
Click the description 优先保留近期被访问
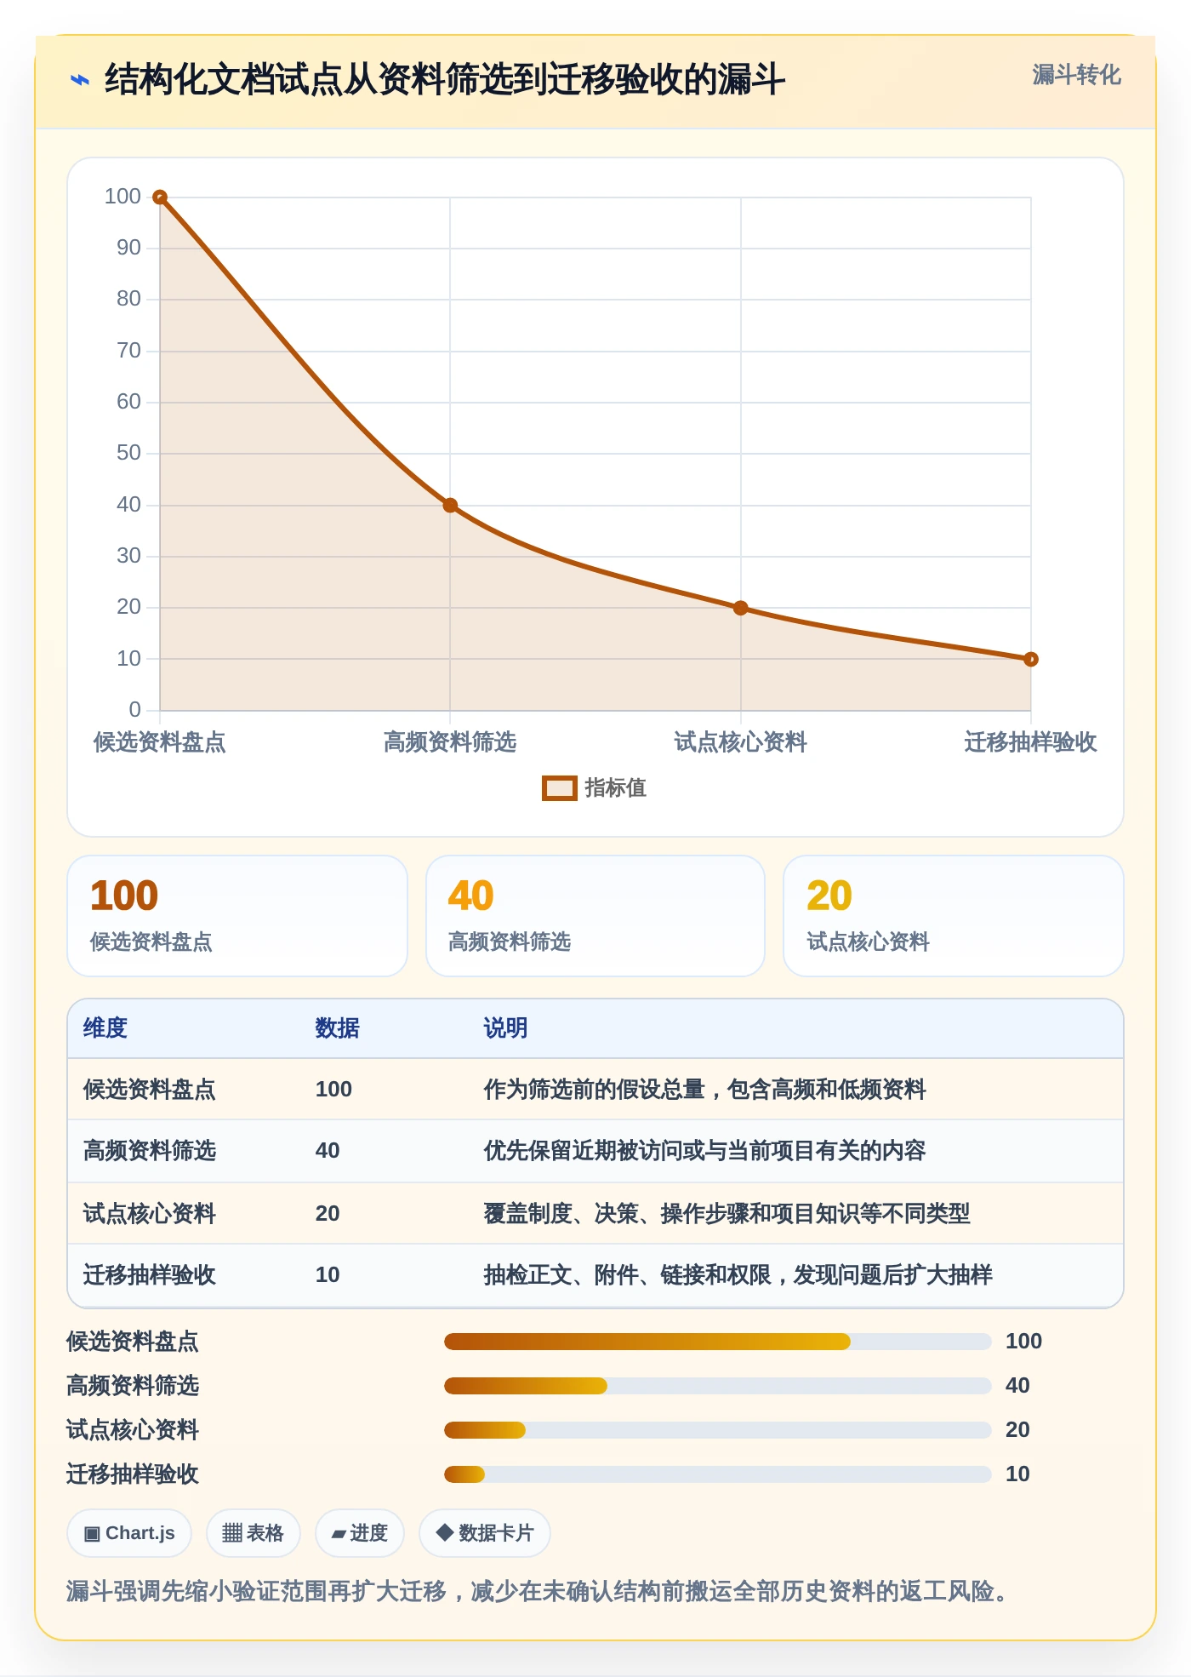click(x=704, y=1151)
